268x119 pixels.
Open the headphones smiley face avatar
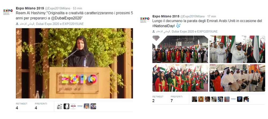point(73,106)
